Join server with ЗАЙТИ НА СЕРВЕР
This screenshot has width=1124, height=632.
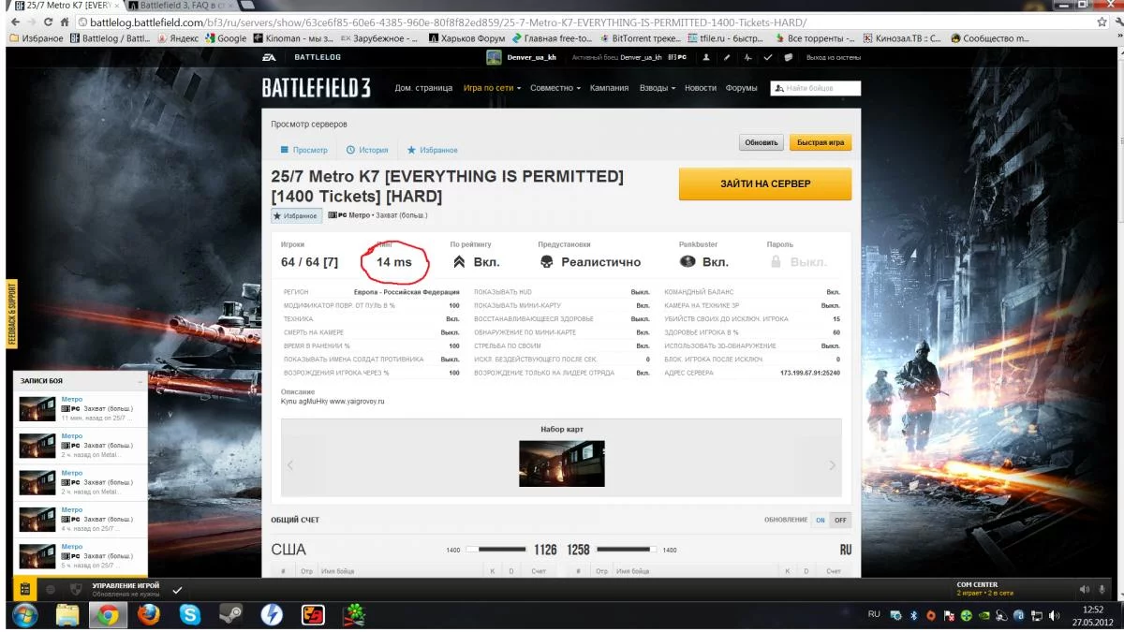click(x=765, y=184)
